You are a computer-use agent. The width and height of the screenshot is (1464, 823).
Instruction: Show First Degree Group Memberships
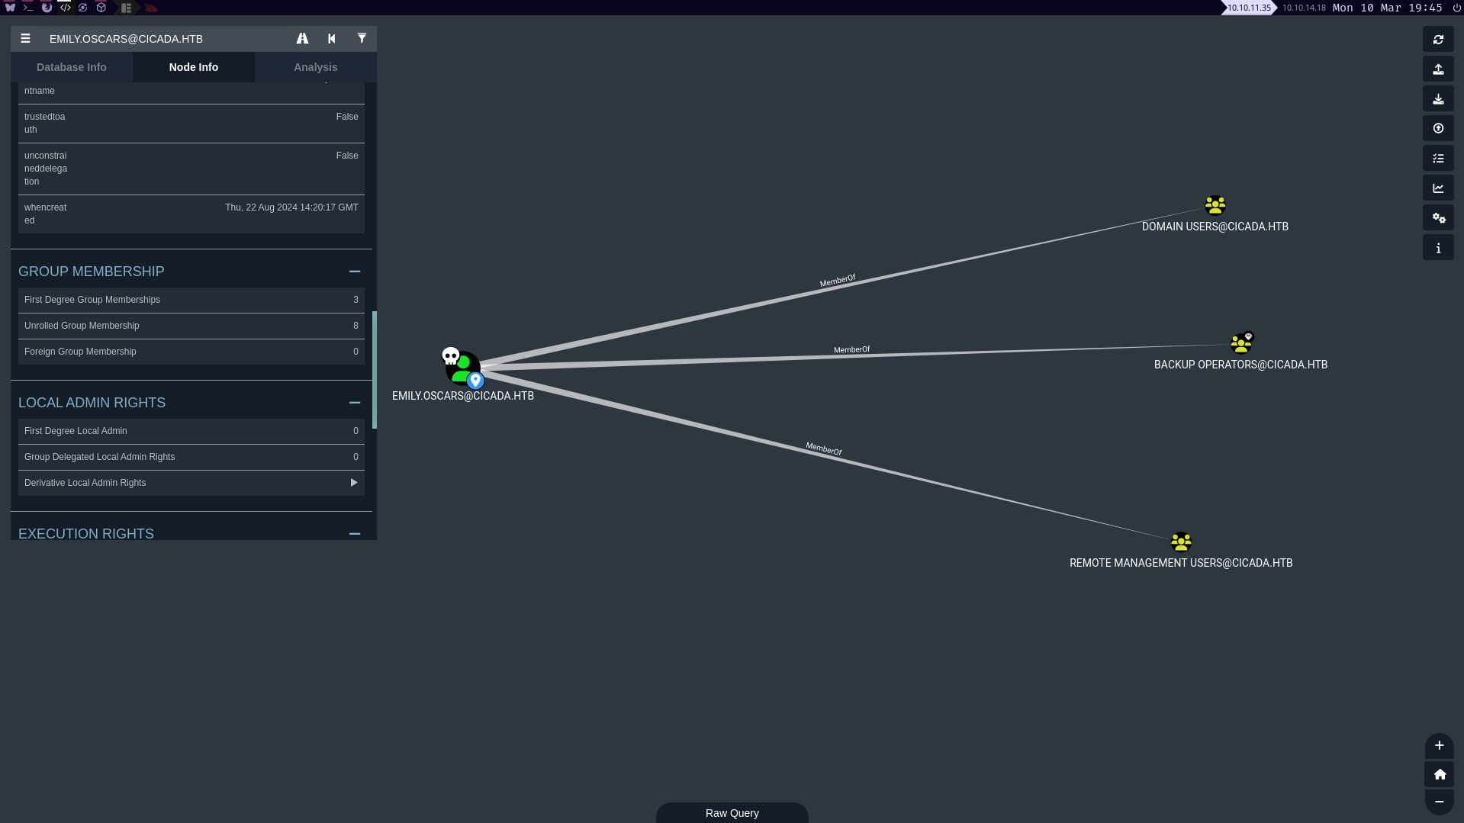pos(191,300)
